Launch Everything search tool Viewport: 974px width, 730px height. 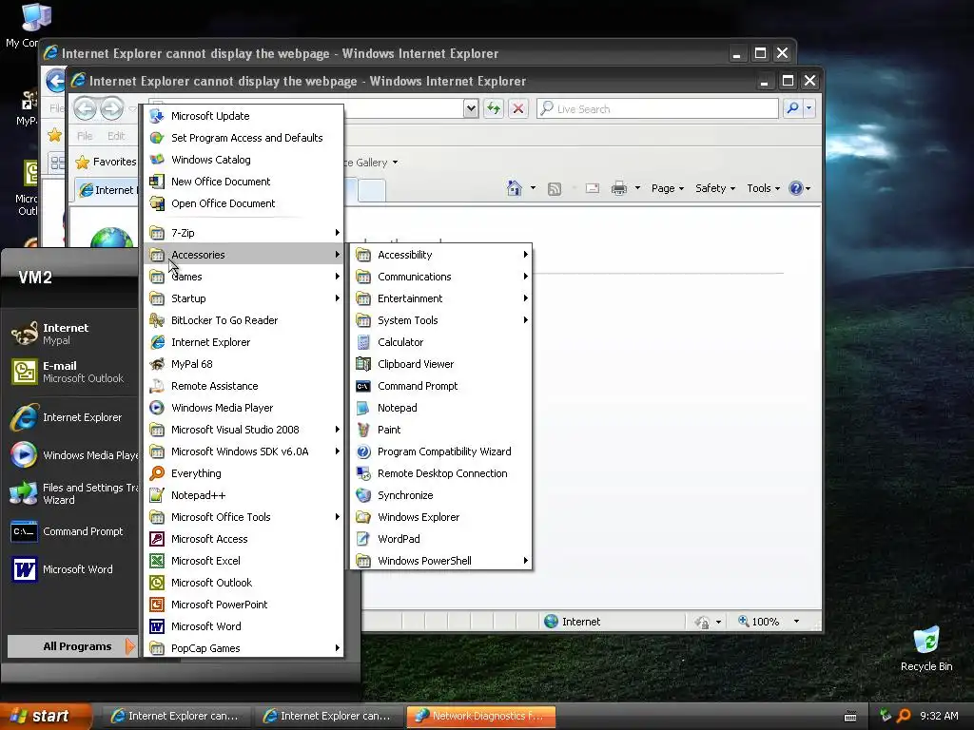click(243, 473)
